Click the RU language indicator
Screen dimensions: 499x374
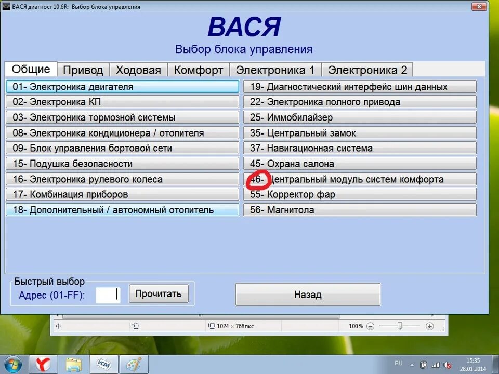coord(399,363)
